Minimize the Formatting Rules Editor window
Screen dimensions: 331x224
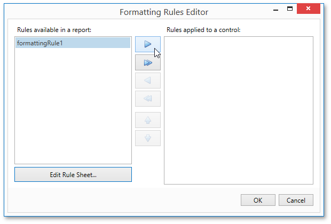click(x=275, y=9)
